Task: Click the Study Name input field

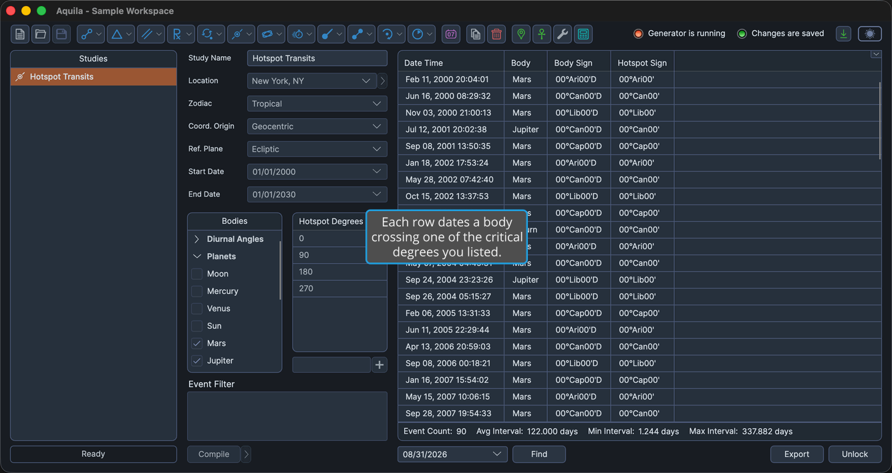Action: coord(317,58)
